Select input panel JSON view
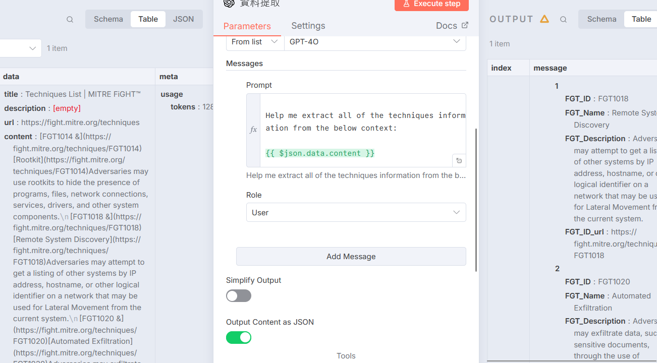This screenshot has height=363, width=657. click(183, 19)
